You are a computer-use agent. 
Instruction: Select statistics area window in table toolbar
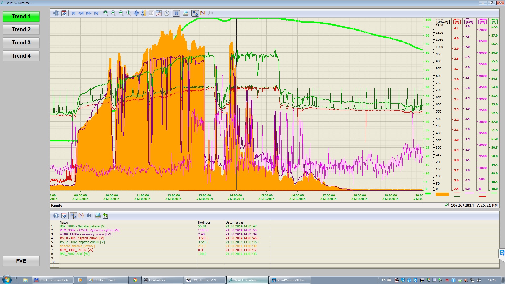pos(81,216)
